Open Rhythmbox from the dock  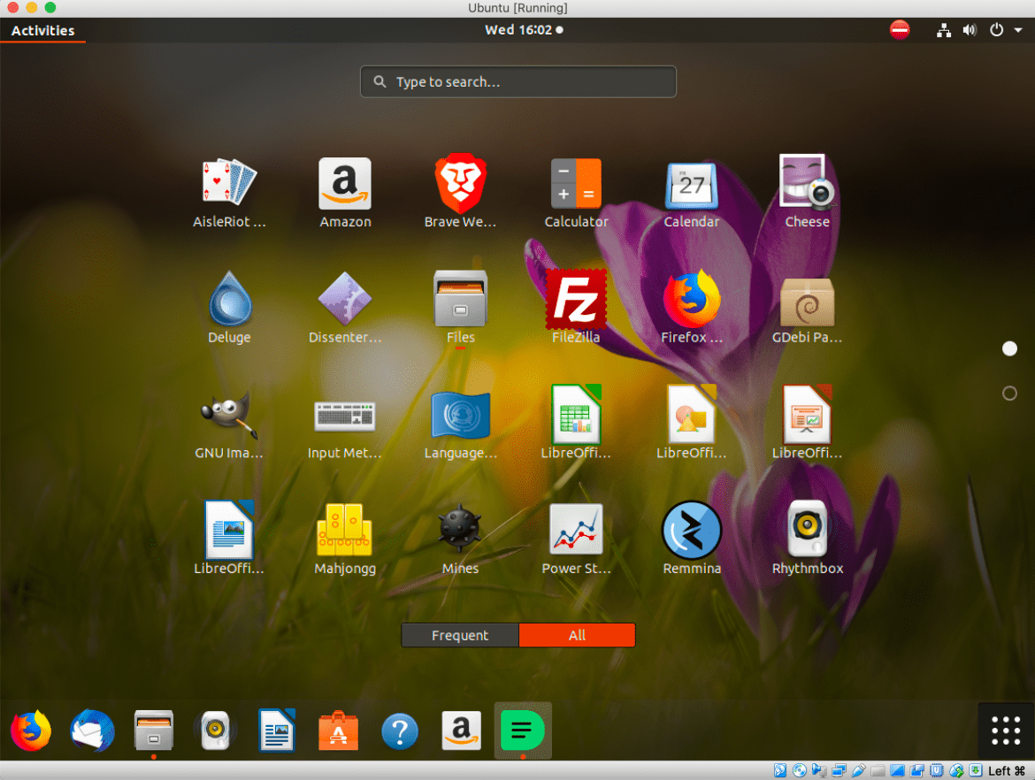click(215, 730)
